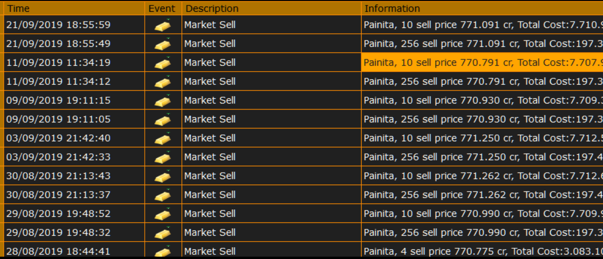Select Market Sell description at 29/08/2019 19:48:32

pos(272,233)
